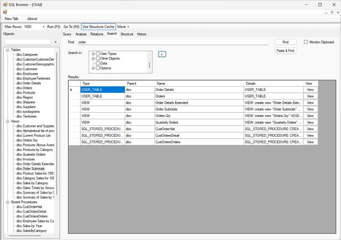Click the Details column header
This screenshot has height=240, width=341.
click(x=273, y=83)
